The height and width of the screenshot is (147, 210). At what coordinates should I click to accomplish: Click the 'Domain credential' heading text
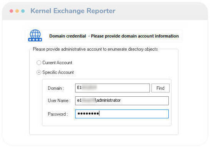[67, 36]
